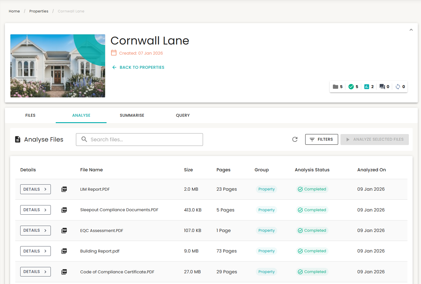
Task: Refresh the file list with the reload icon
Action: (x=295, y=139)
